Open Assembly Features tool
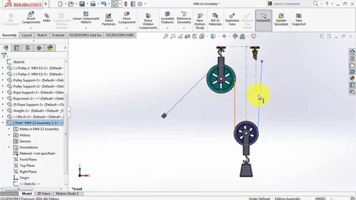Screen dimensions: 356x200 pyautogui.click(x=167, y=18)
